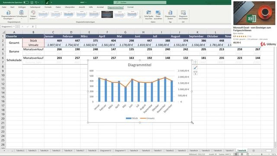Select sheet tab Tabelle29
Image resolution: width=277 pixels, height=156 pixels.
[134, 151]
